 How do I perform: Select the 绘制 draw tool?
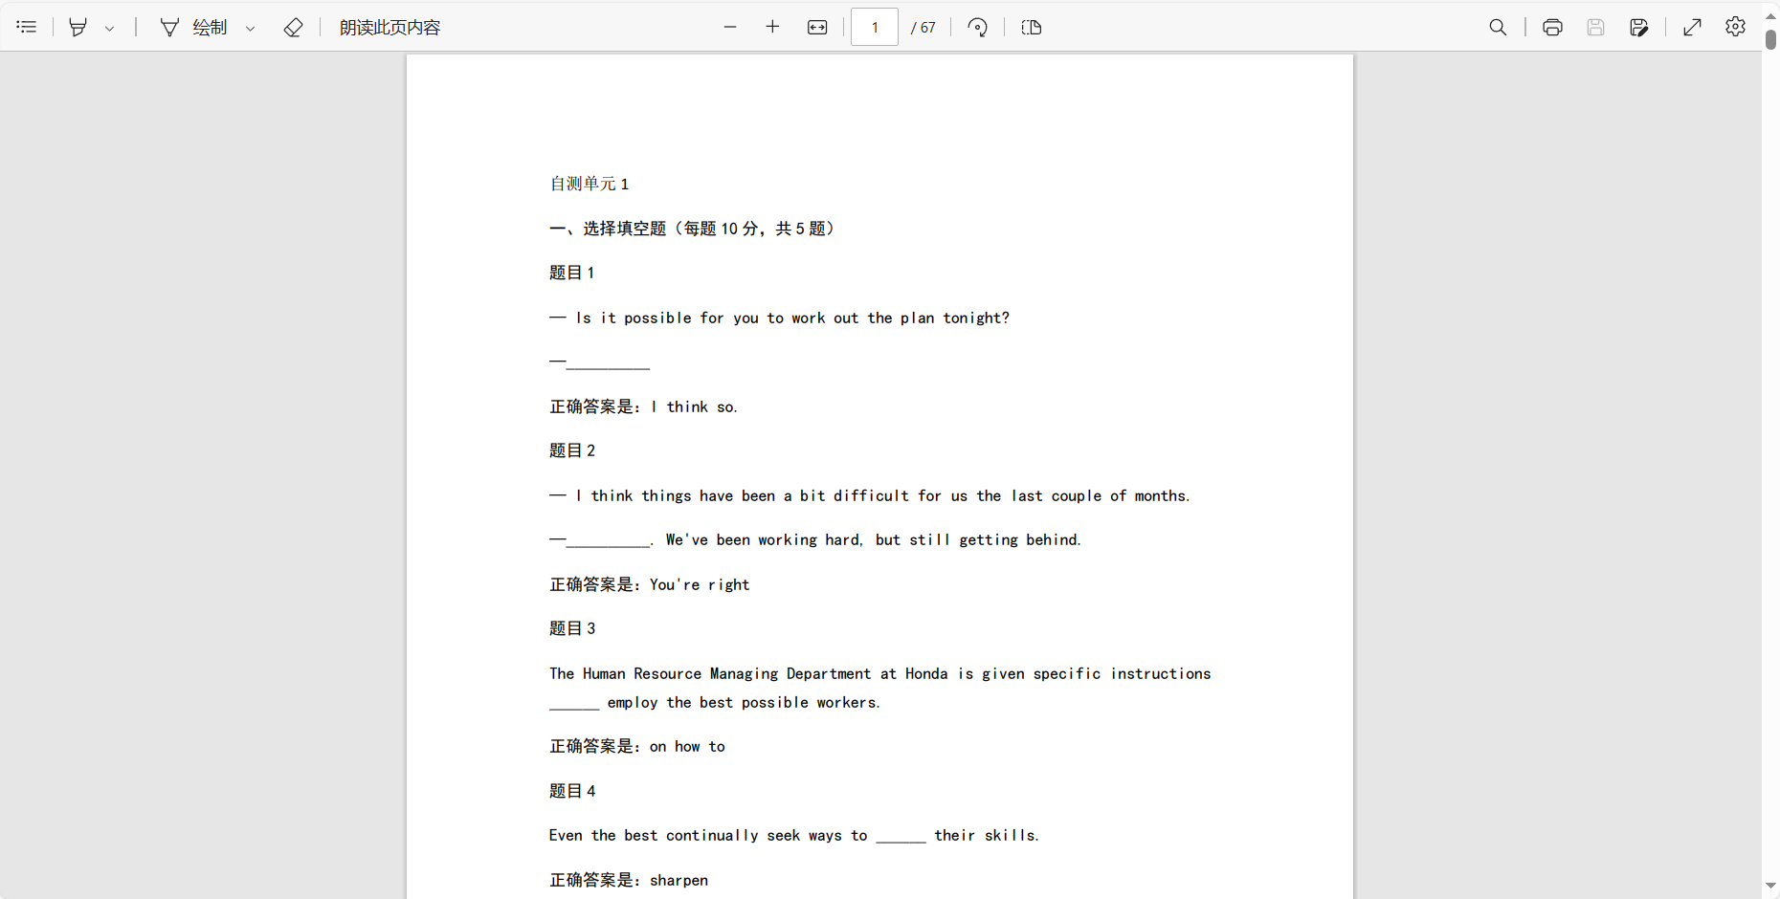194,27
